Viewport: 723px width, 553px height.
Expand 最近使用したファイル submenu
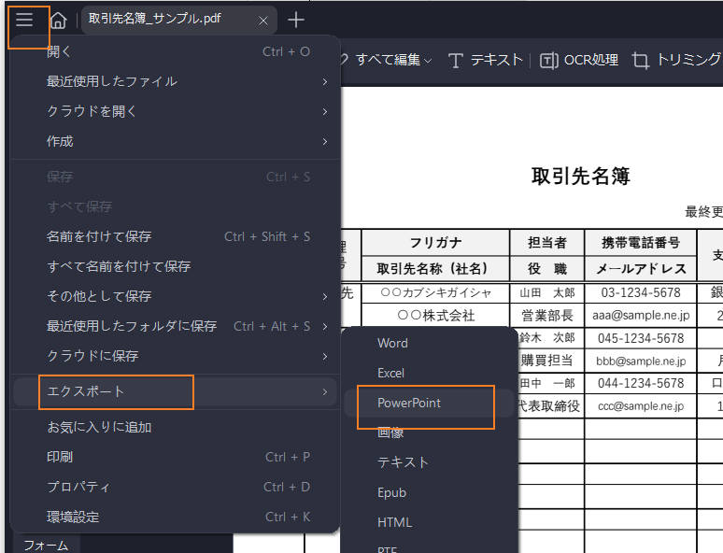pos(176,81)
